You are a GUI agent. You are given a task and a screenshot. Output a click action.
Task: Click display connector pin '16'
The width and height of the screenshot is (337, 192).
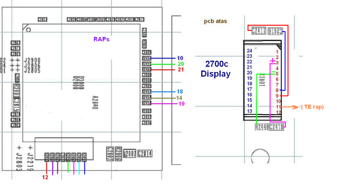point(249,95)
